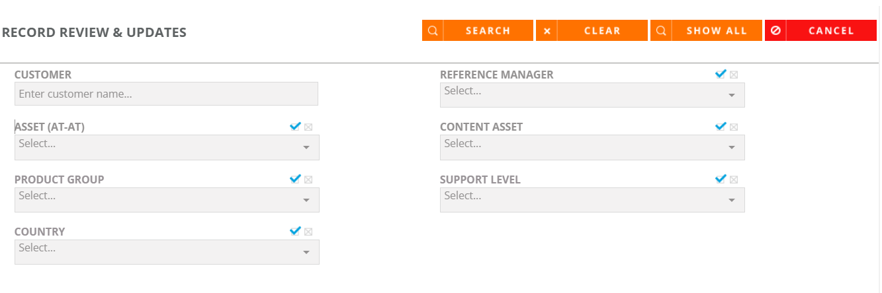This screenshot has height=293, width=882.
Task: Click the CLEAR button
Action: pyautogui.click(x=592, y=30)
